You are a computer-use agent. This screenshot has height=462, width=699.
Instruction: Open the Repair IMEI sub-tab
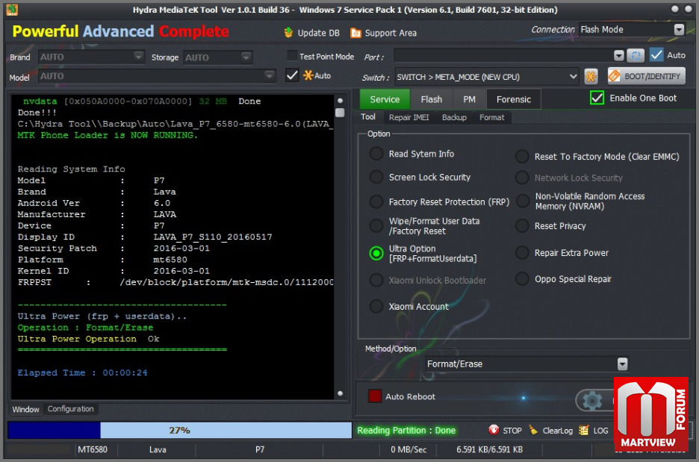tap(408, 117)
